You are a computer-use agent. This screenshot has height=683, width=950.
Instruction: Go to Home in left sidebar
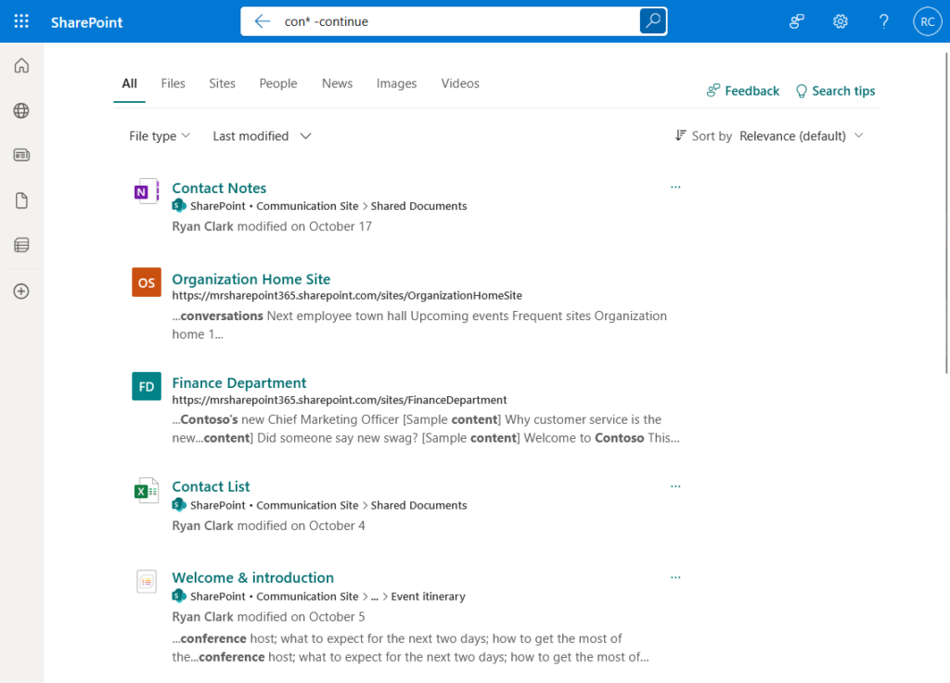tap(21, 66)
